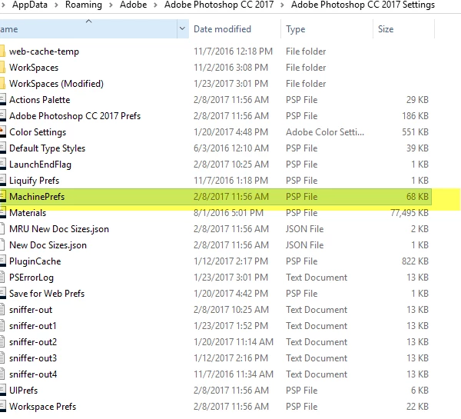This screenshot has width=461, height=419.
Task: Click the 22 KB size of Workspace Prefs
Action: click(417, 407)
